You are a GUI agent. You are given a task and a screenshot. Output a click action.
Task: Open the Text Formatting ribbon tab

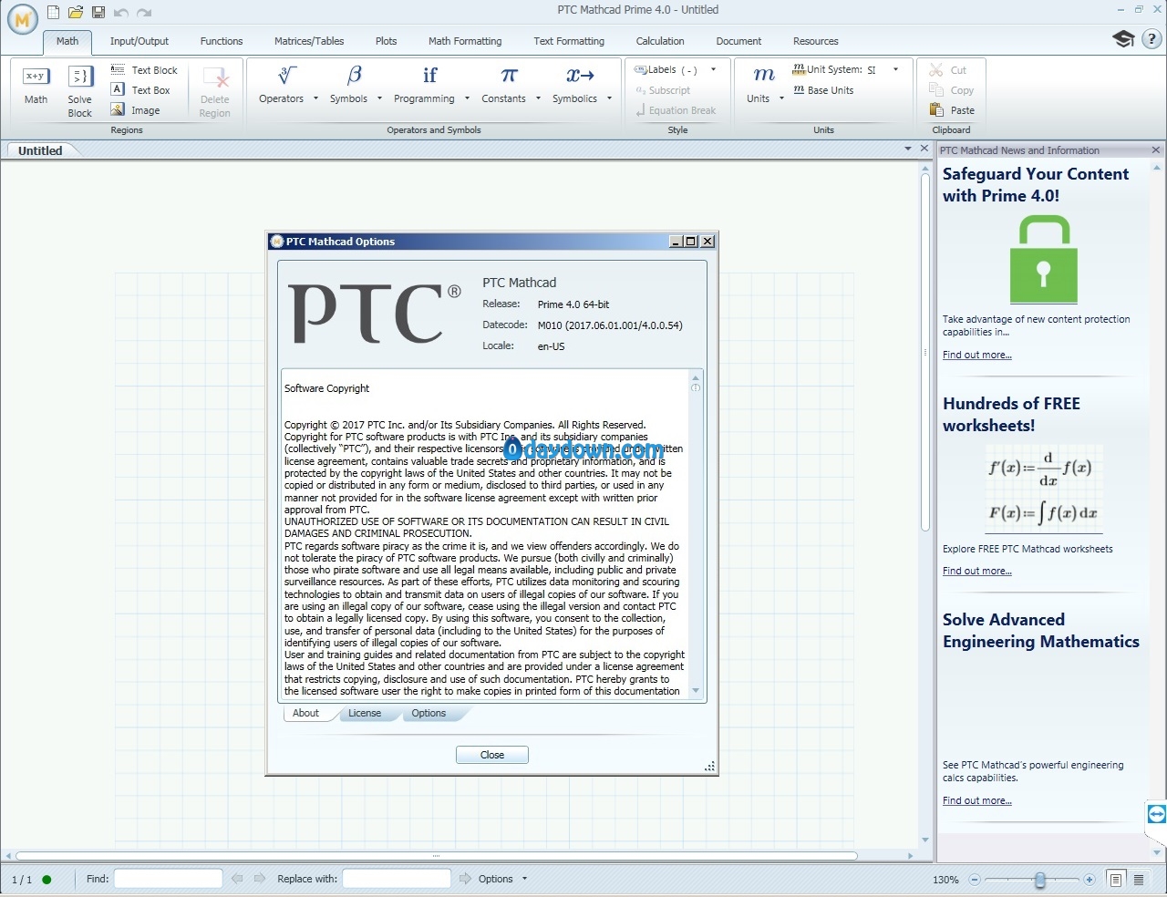569,41
